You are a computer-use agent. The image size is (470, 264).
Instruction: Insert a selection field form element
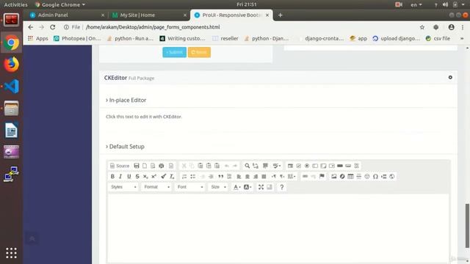[331, 166]
